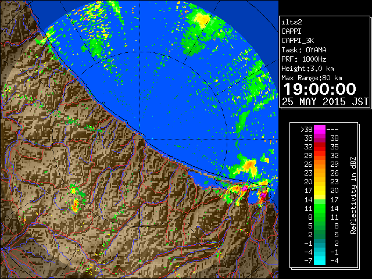This screenshot has height=279, width=372.
Task: Pick the bright cyan -7 dBZ swatch
Action: click(320, 261)
